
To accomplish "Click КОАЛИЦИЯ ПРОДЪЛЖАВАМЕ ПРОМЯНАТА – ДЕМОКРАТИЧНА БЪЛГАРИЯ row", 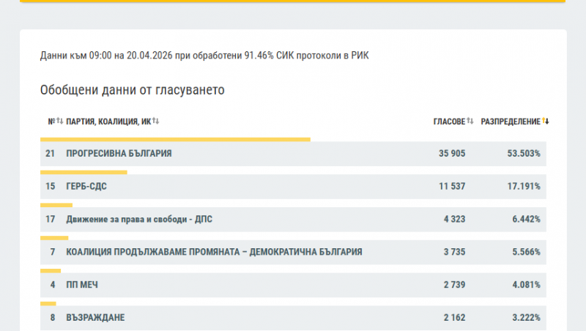I will 214,252.
